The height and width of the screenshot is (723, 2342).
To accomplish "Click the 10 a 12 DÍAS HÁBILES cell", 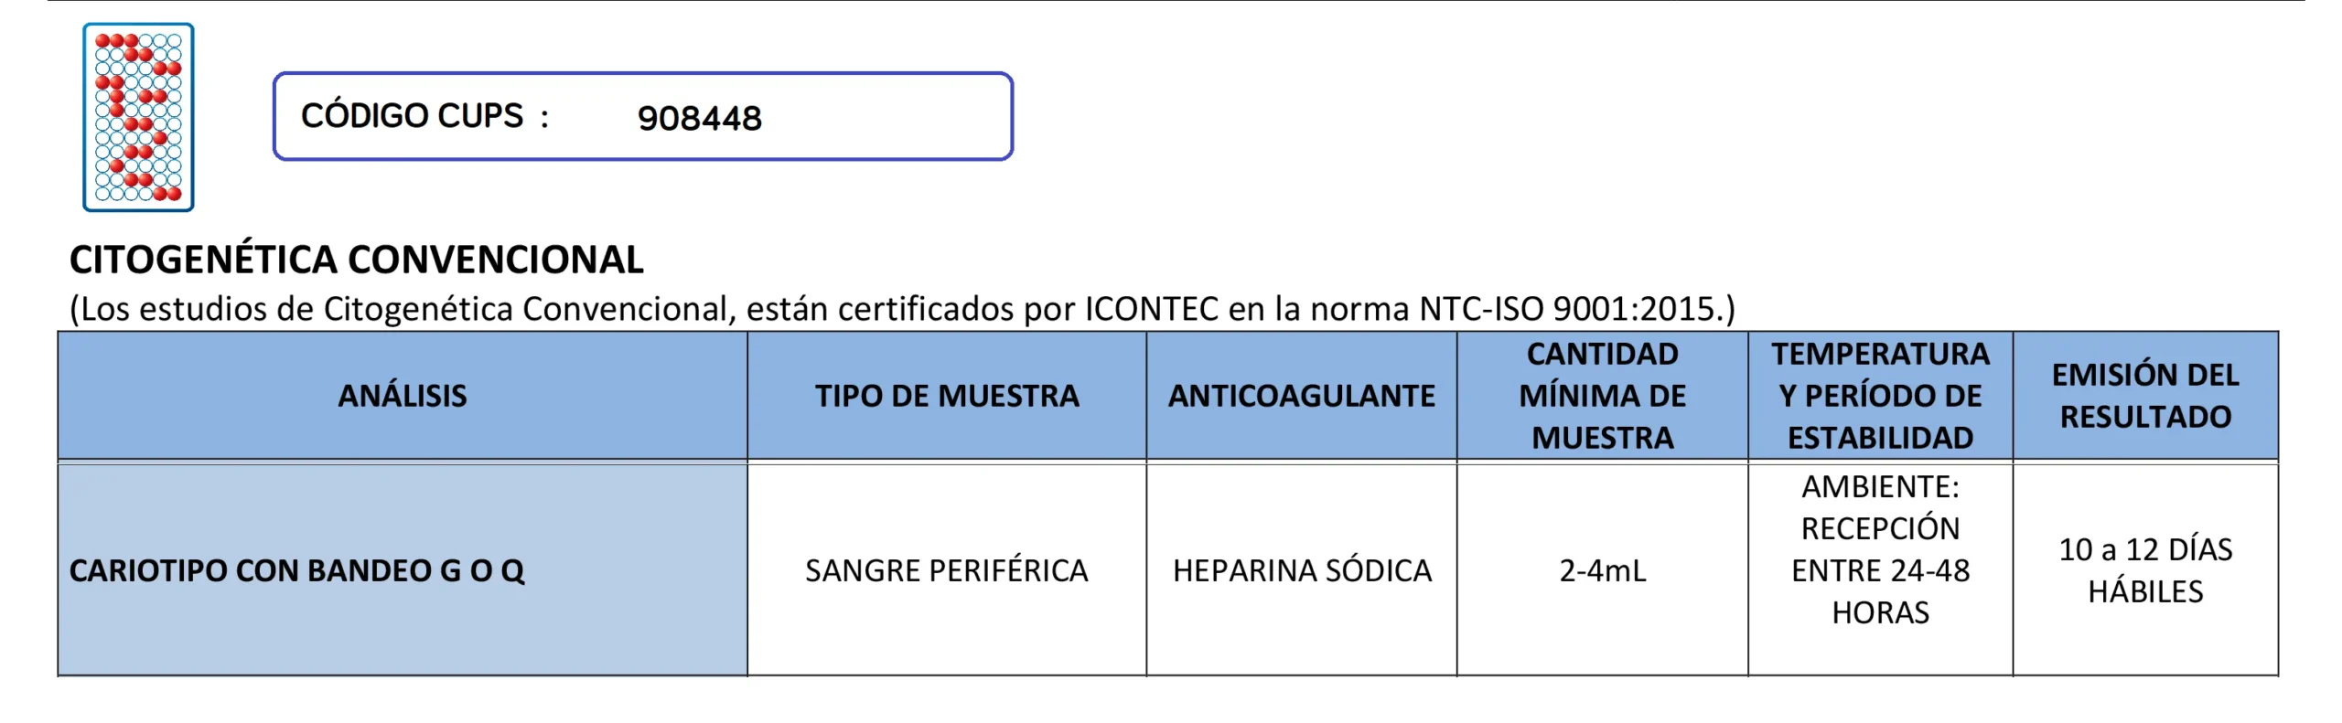I will [x=2144, y=570].
